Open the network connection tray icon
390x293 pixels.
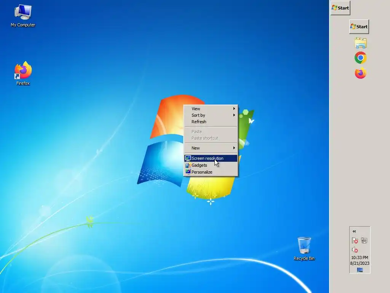(364, 240)
